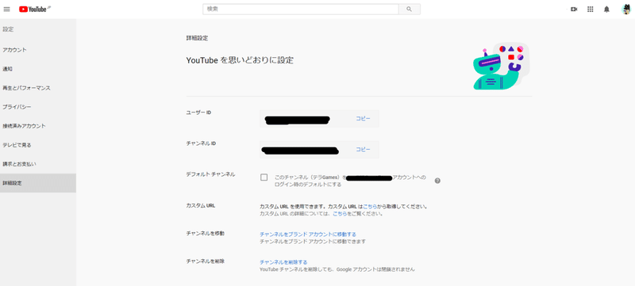Click the カスタム URL label
The image size is (635, 286).
[201, 205]
